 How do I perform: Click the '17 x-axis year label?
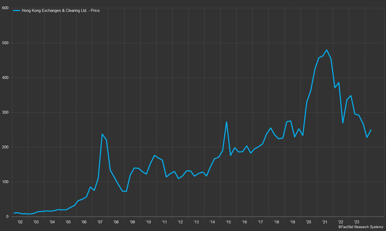(260, 222)
